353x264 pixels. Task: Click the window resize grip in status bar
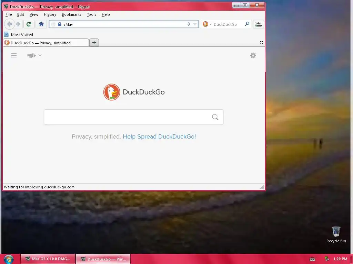[x=262, y=187]
